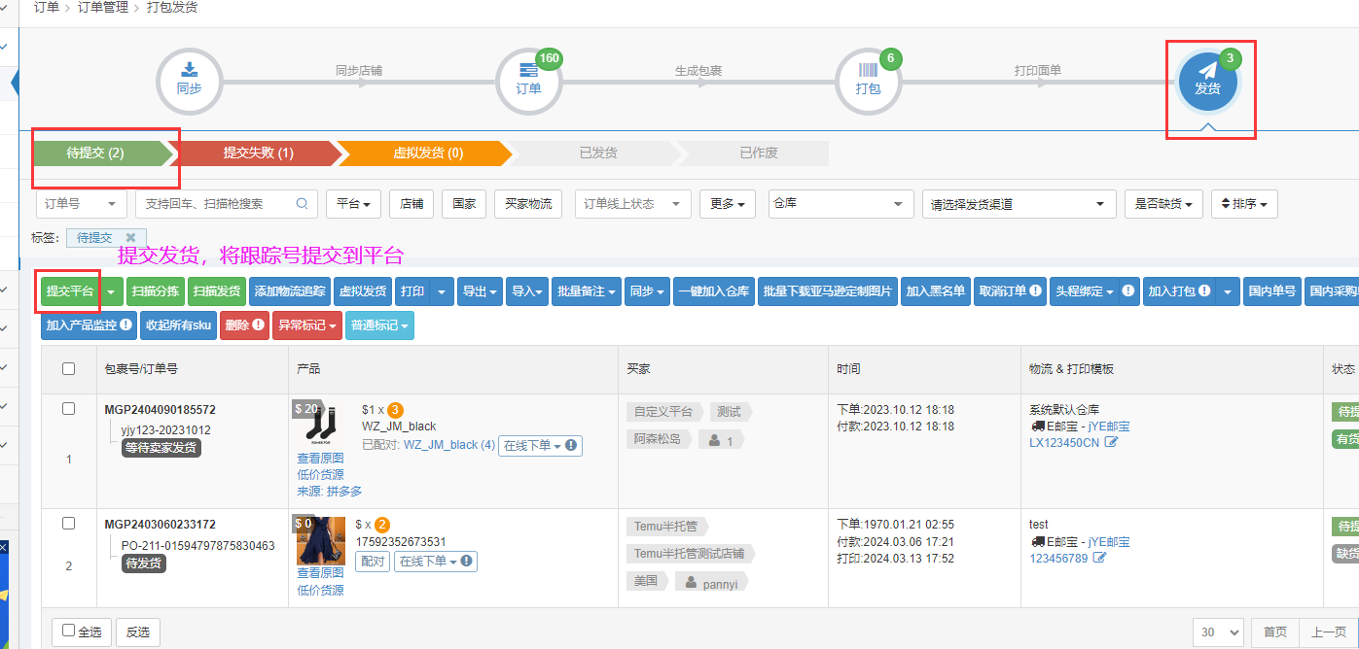The width and height of the screenshot is (1359, 649).
Task: Switch to the 提交失败 (1) tab
Action: point(258,154)
